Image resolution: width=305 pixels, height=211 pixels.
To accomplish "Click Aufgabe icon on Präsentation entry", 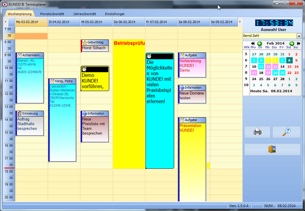I will tap(182, 120).
